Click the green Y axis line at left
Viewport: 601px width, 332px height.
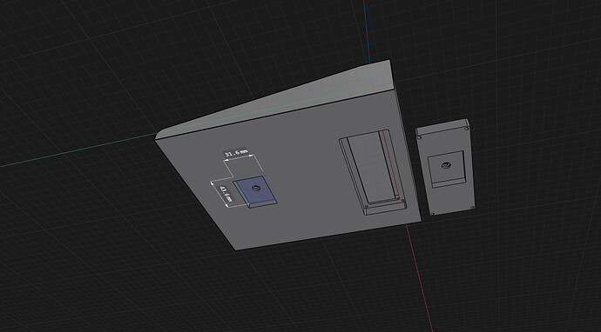[77, 150]
